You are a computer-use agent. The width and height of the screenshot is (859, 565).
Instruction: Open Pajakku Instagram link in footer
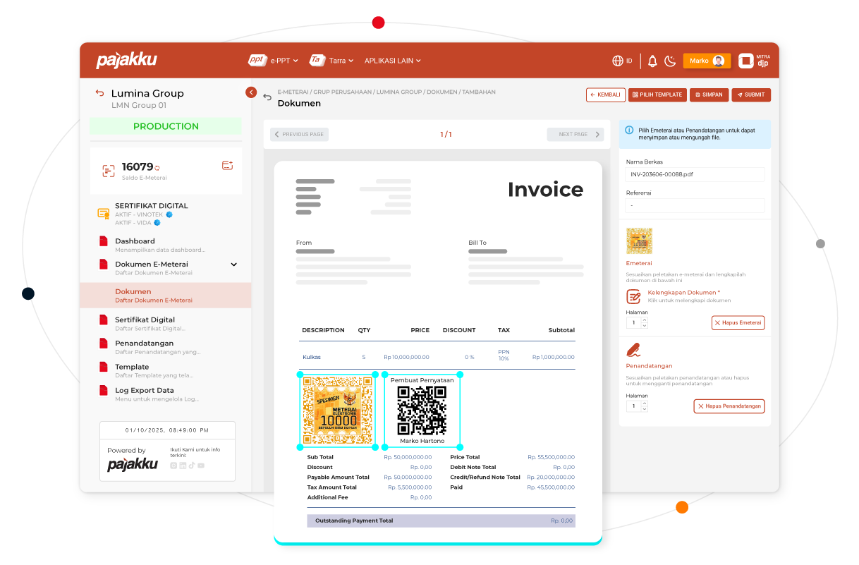tap(173, 466)
